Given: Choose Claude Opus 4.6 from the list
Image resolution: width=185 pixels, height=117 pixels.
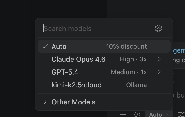Looking at the screenshot, I should 78,59.
